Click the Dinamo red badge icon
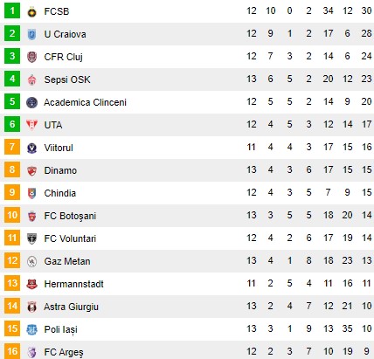Image resolution: width=374 pixels, height=359 pixels. pos(31,170)
